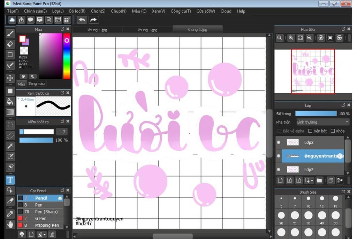Open the Lớp(L) menu
357x239 pixels.
click(x=58, y=11)
